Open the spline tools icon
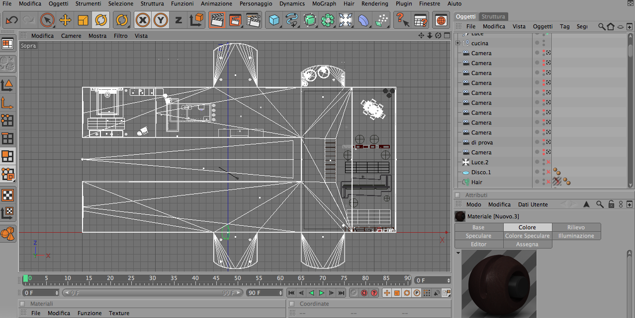The image size is (635, 318). click(292, 20)
